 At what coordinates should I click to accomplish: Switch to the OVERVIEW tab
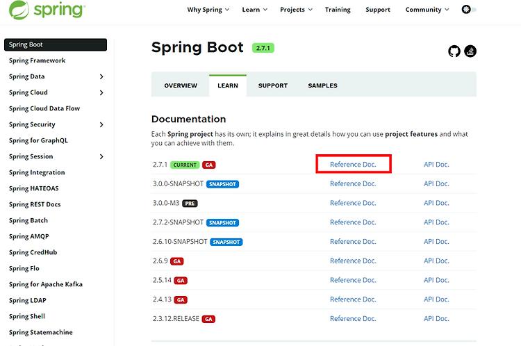point(181,85)
